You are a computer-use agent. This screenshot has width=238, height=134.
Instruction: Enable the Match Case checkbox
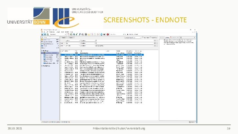click(143, 37)
